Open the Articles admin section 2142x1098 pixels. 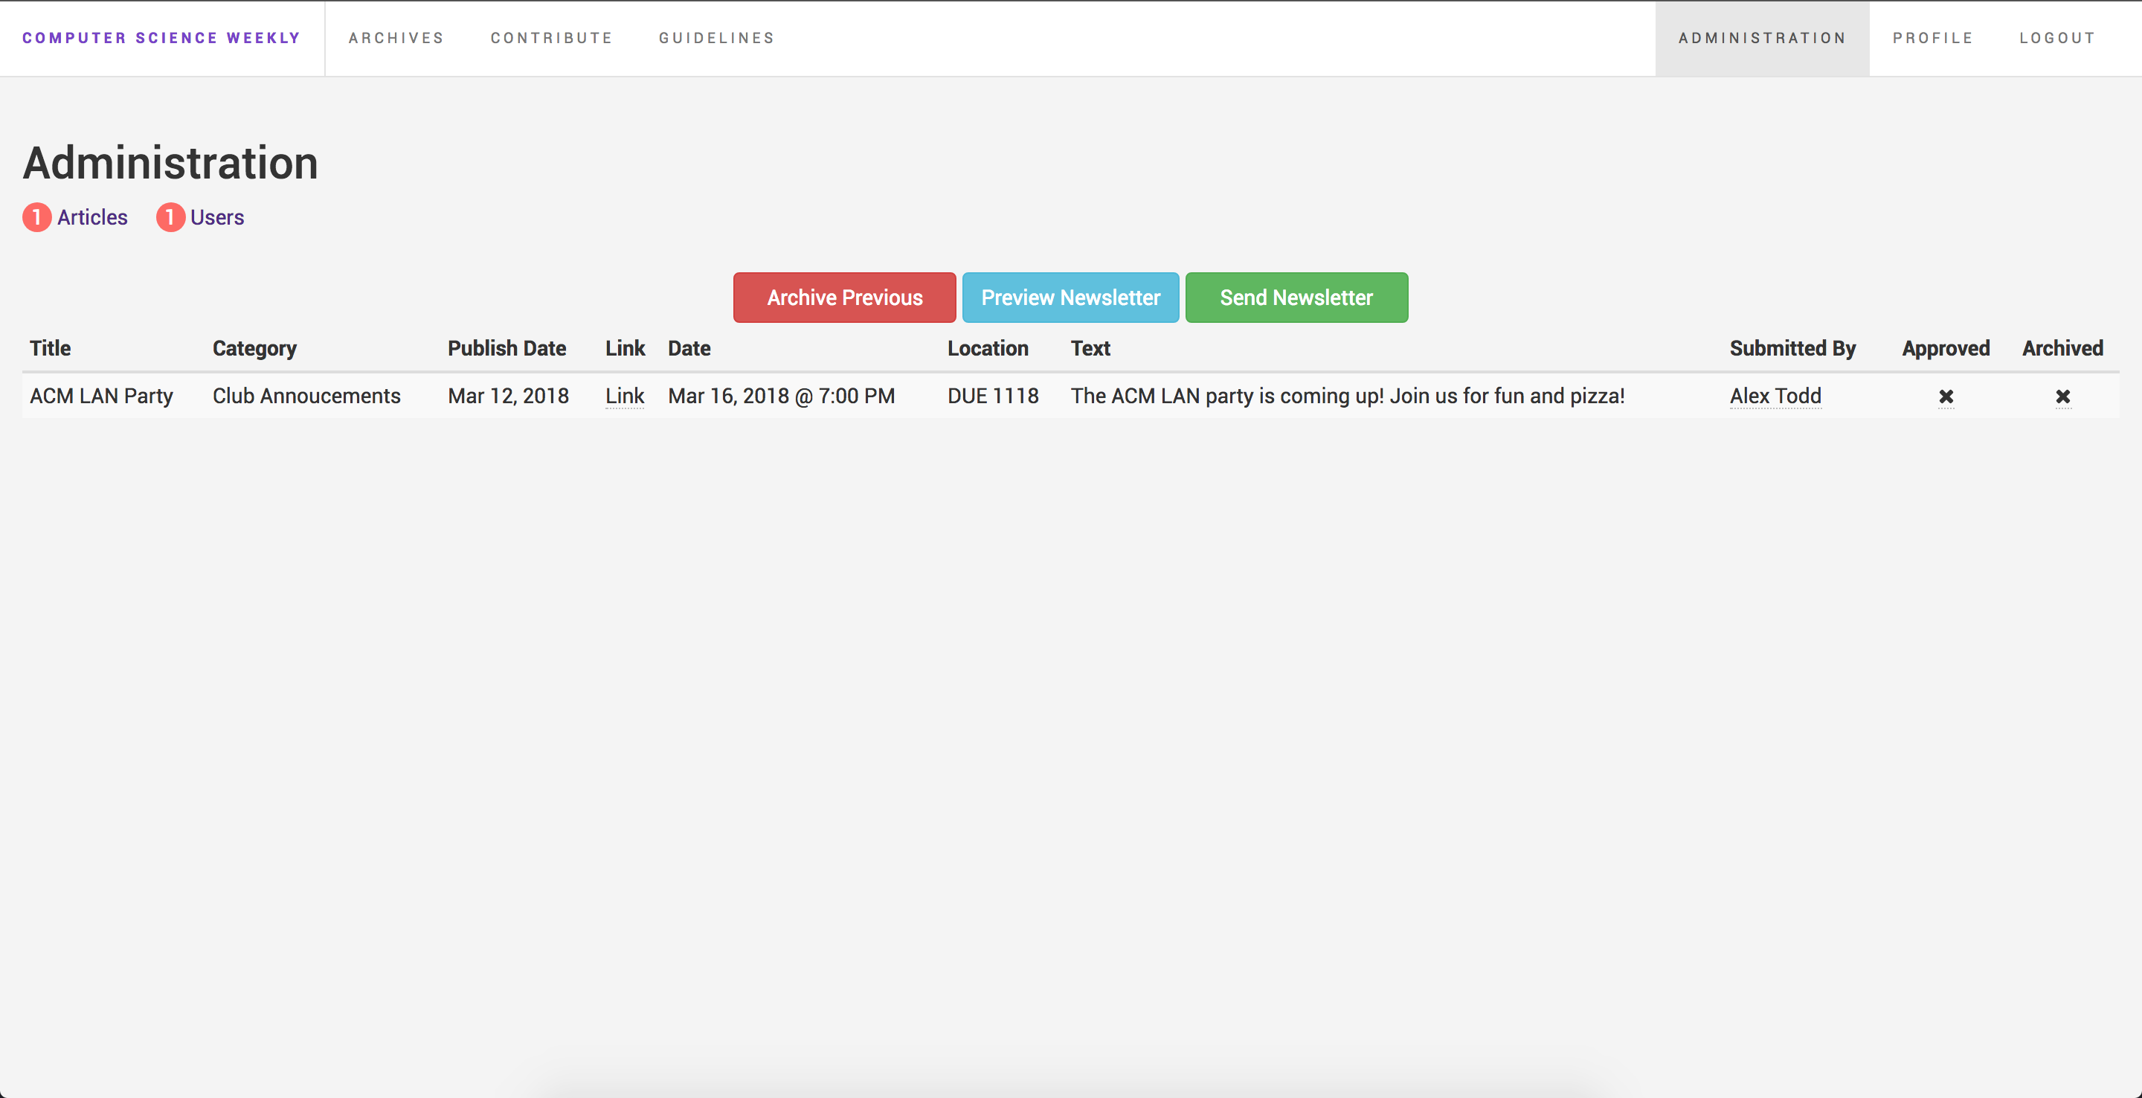[92, 217]
